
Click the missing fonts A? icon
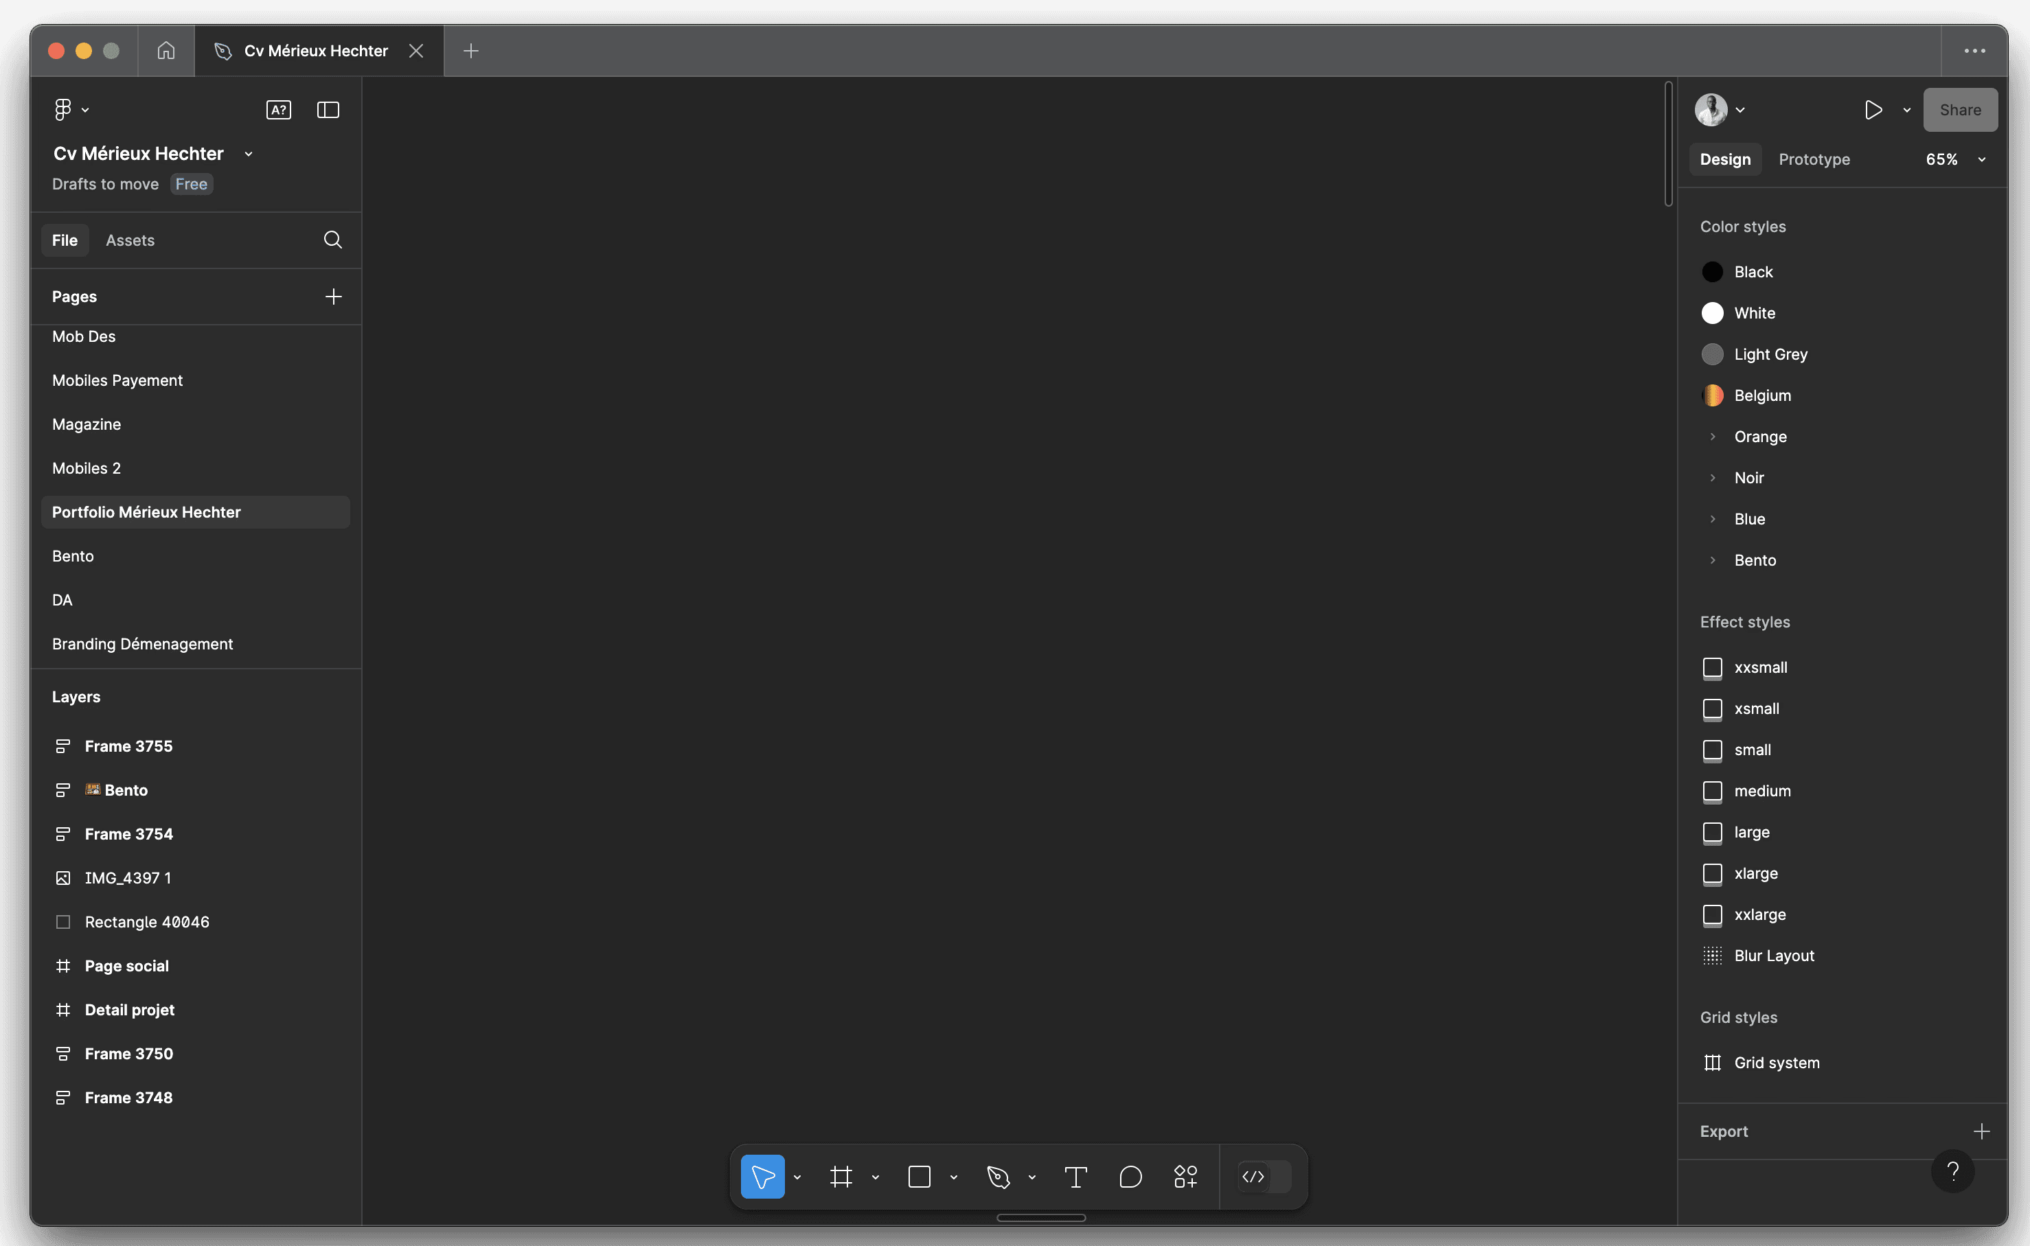pos(279,110)
